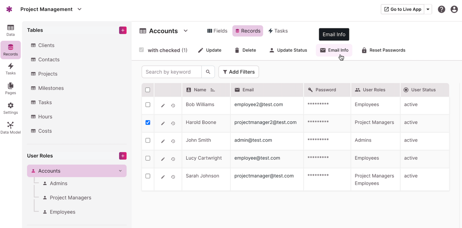This screenshot has height=228, width=462.
Task: View record history for Harold Boone
Action: coord(173,123)
